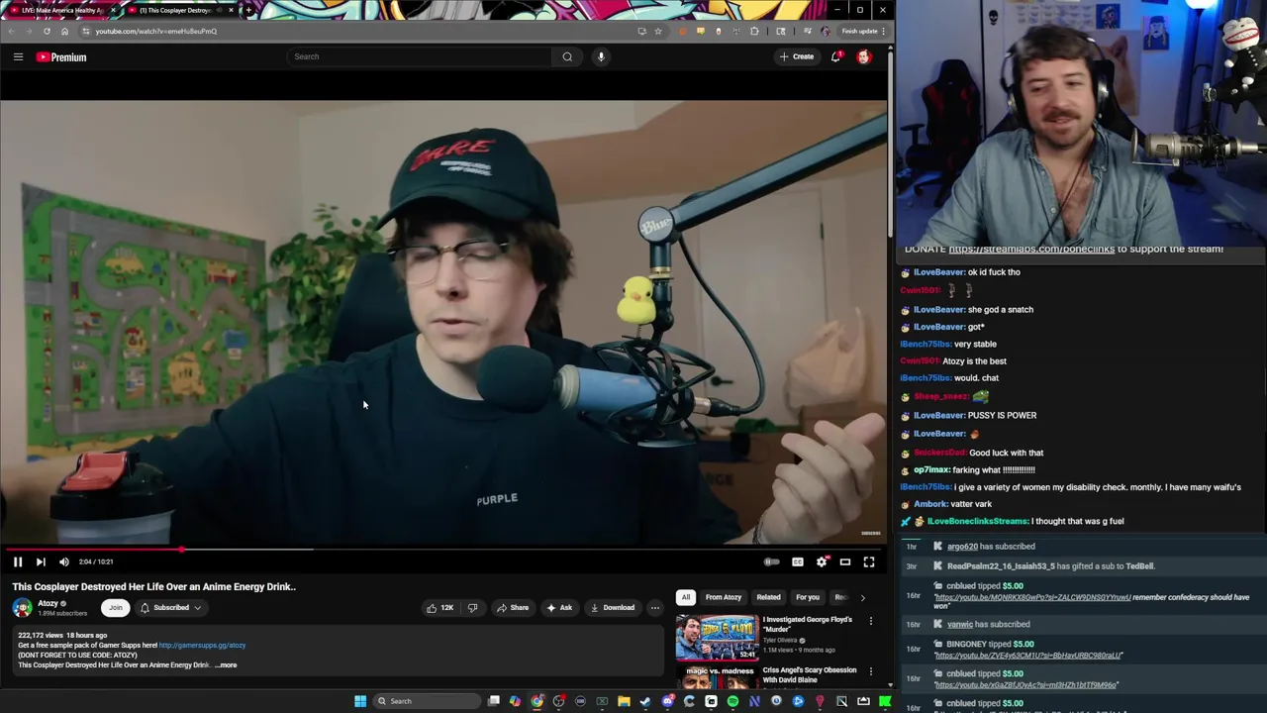This screenshot has height=713, width=1267.
Task: Dislike the video
Action: (x=472, y=608)
